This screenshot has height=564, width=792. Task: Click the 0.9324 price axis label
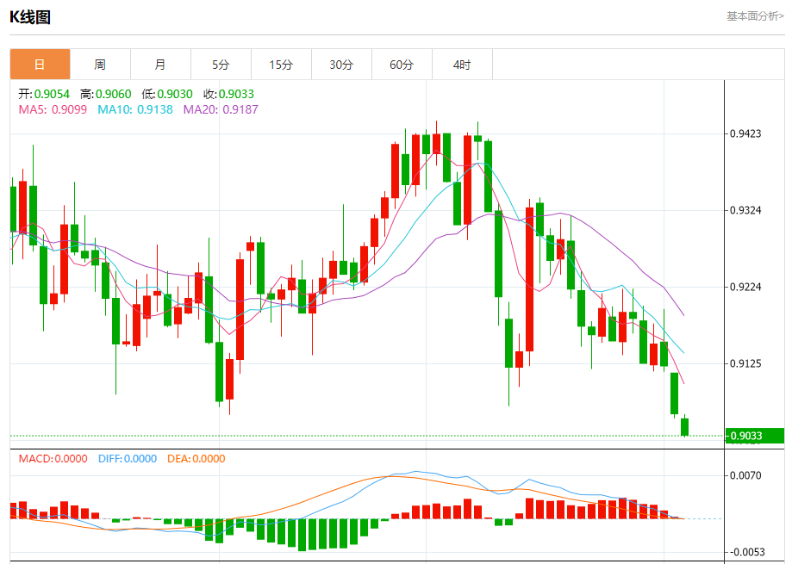745,210
